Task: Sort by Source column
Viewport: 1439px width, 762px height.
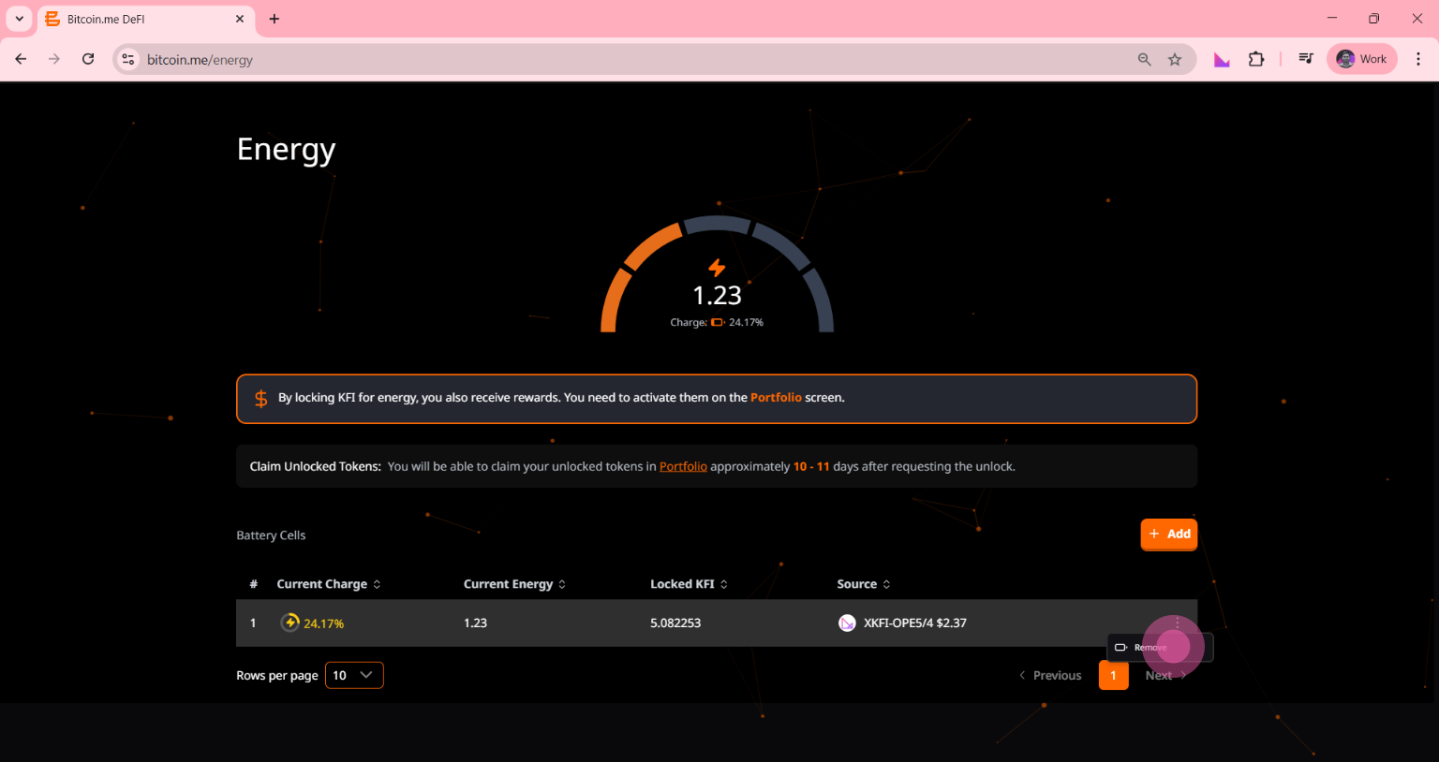Action: click(x=863, y=584)
